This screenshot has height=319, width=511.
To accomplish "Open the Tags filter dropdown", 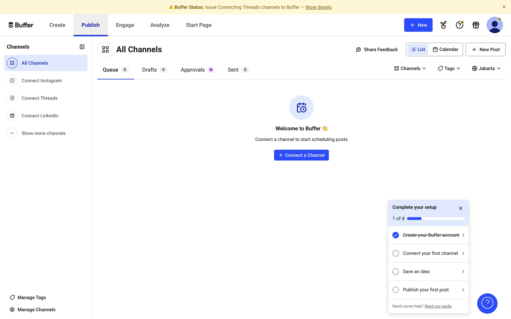I will (449, 69).
